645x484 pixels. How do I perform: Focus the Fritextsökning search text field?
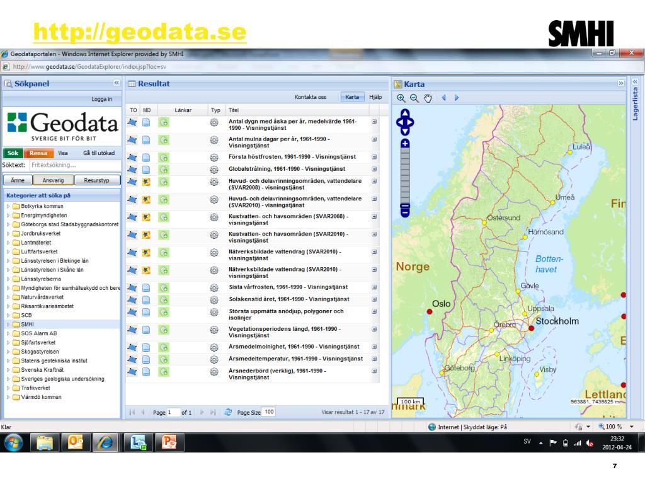[76, 165]
